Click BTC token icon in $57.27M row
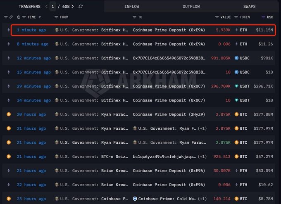Image resolution: width=281 pixels, height=204 pixels. pyautogui.click(x=236, y=157)
